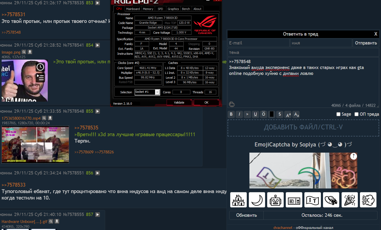Click the Graphics tab in the CPU-Z image
The image size is (381, 230).
(173, 9)
